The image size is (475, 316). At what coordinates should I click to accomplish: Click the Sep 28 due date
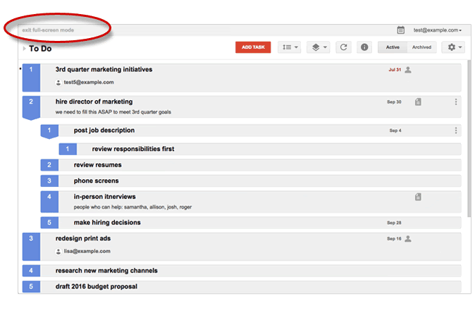pos(394,223)
